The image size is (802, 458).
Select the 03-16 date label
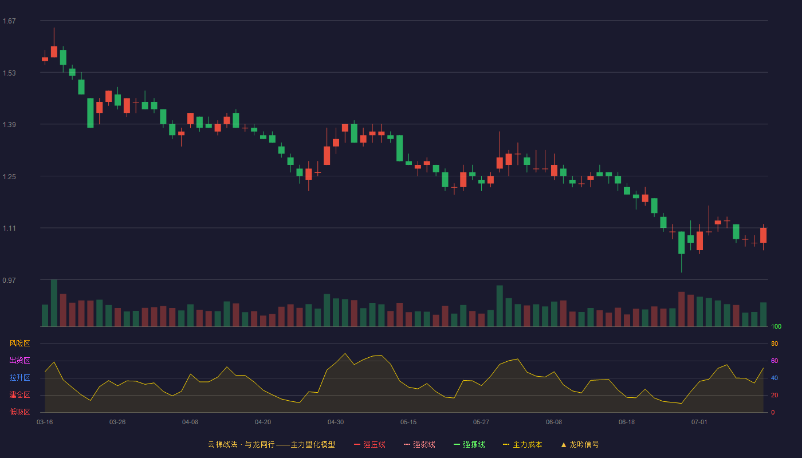coord(45,422)
